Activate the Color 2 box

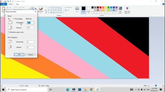coord(88,10)
